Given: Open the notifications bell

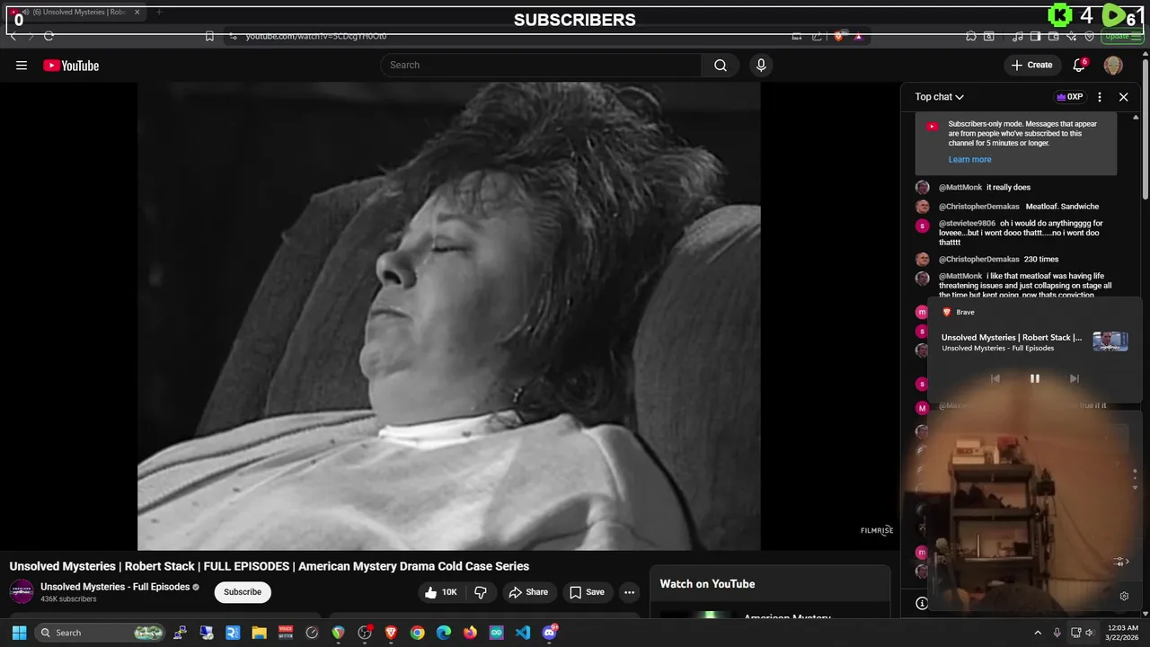Looking at the screenshot, I should pos(1080,65).
